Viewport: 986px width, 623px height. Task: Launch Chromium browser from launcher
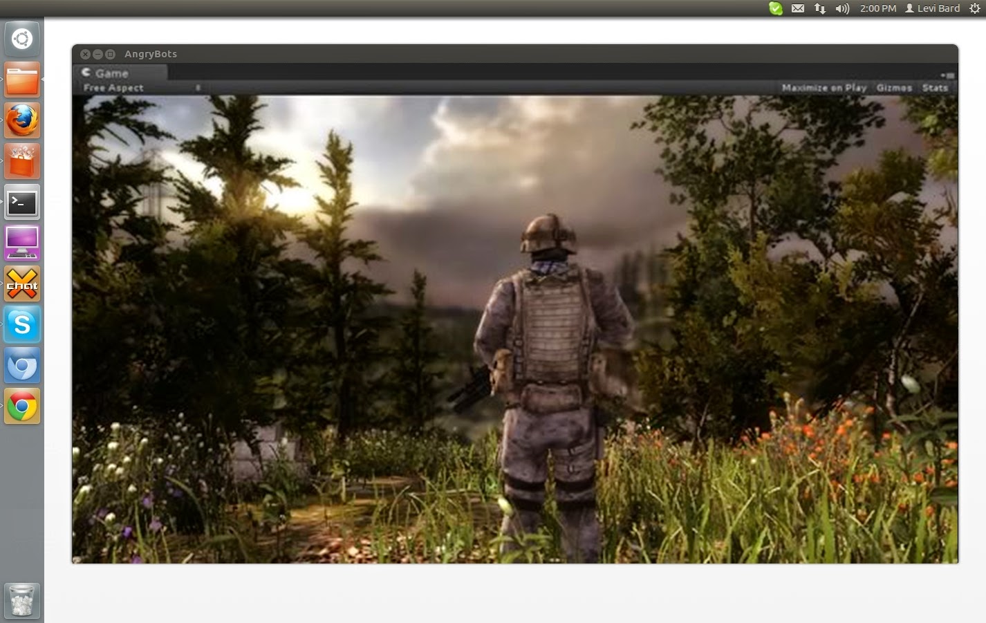[x=22, y=366]
